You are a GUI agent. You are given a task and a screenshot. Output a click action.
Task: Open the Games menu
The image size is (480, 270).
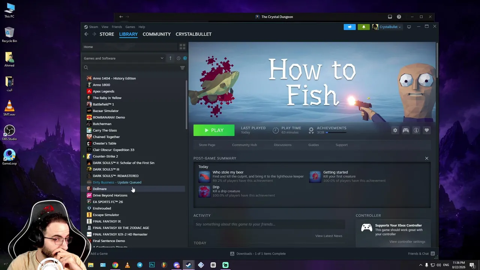point(130,27)
